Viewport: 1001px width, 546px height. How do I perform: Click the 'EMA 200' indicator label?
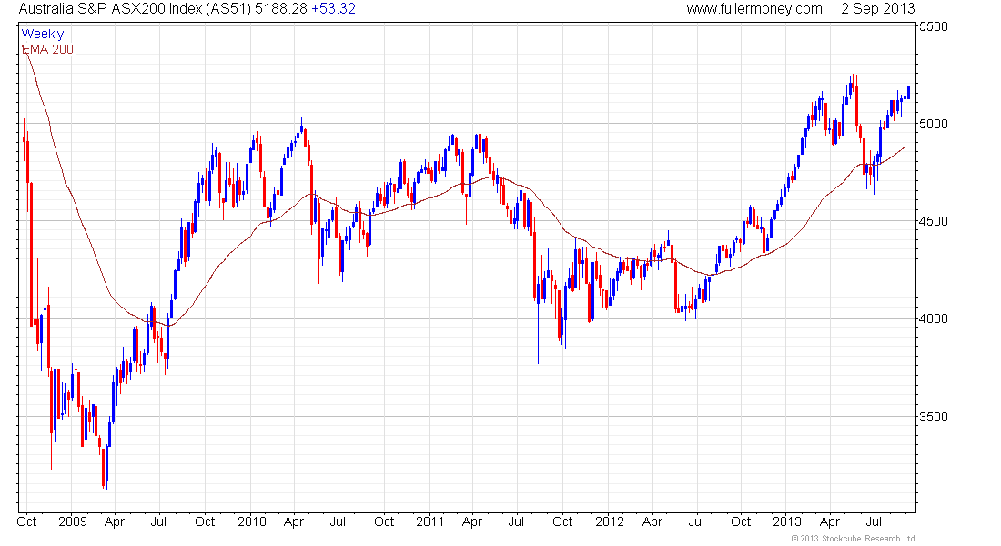coord(47,49)
